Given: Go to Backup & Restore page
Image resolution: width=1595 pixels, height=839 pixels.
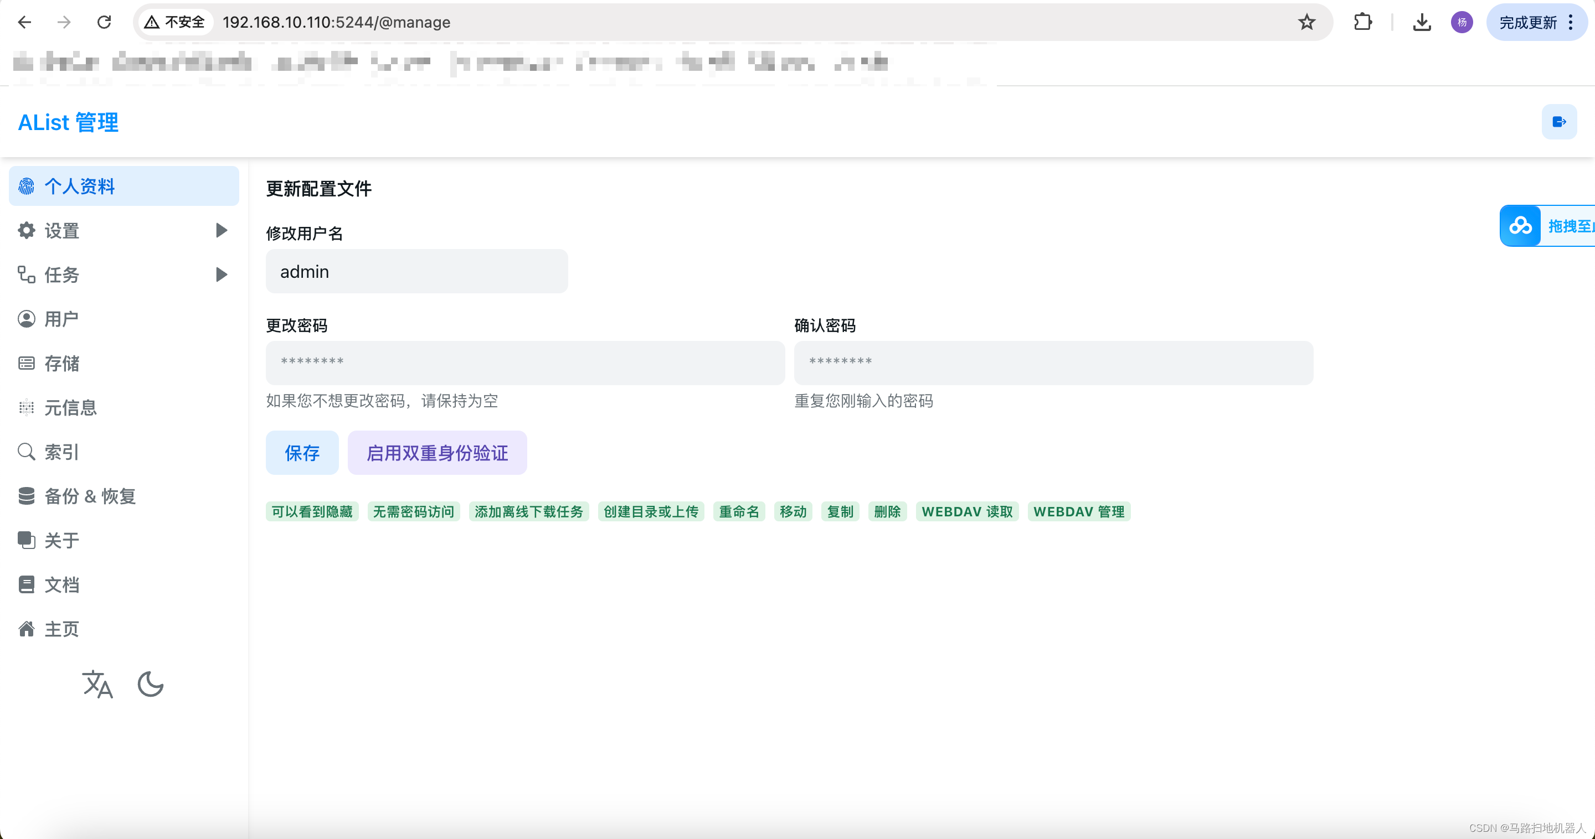Looking at the screenshot, I should [89, 496].
